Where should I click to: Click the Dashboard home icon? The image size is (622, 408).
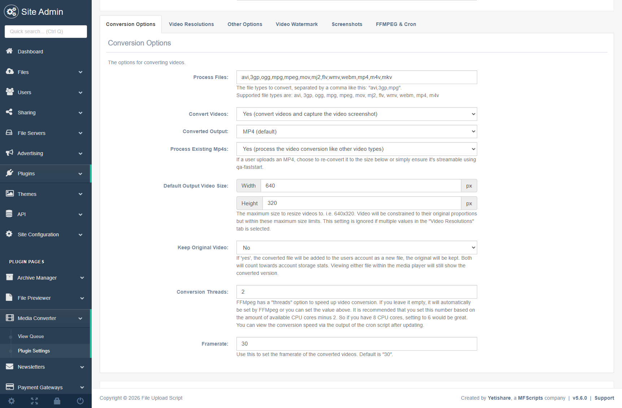click(9, 51)
